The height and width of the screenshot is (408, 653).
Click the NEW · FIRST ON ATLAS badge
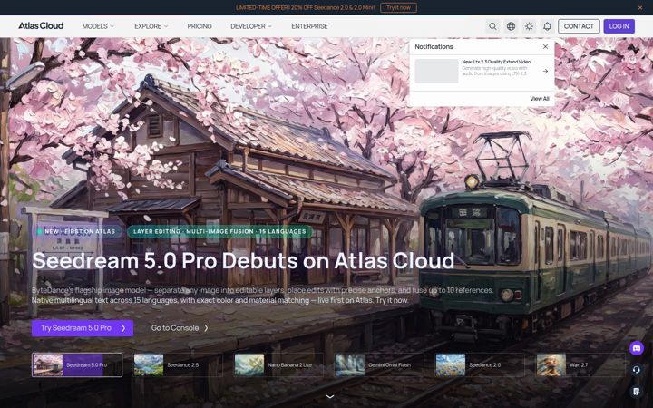pos(77,231)
